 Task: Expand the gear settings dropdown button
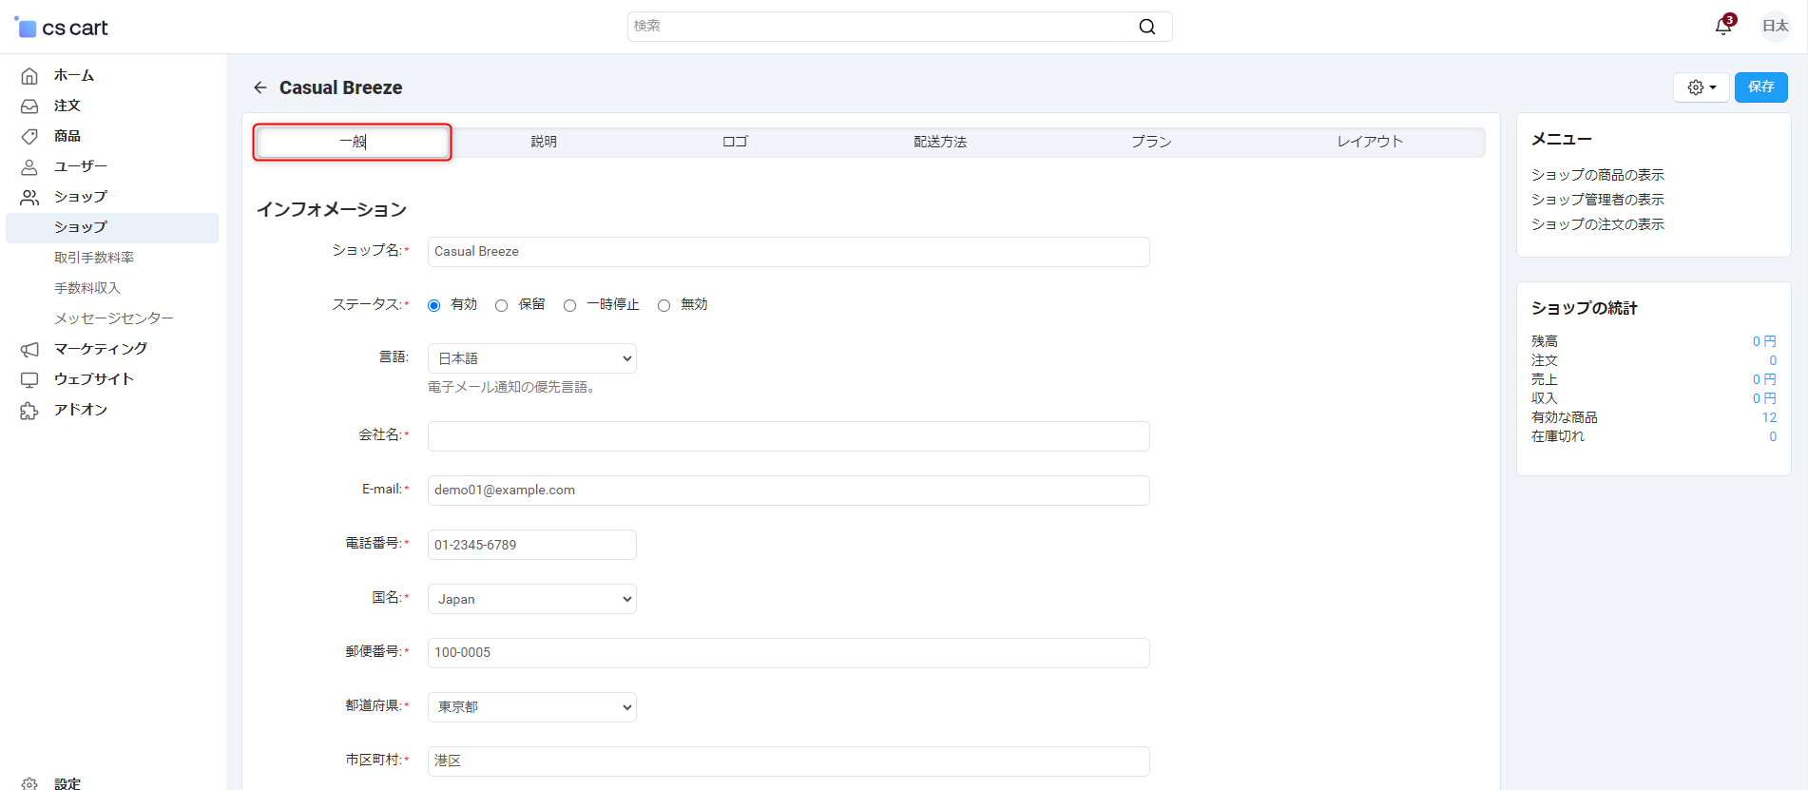(x=1701, y=87)
